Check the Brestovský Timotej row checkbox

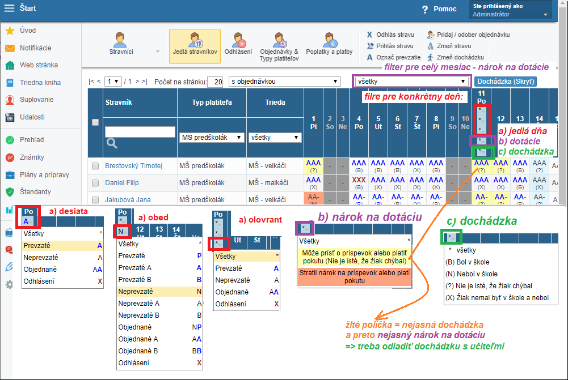(95, 166)
